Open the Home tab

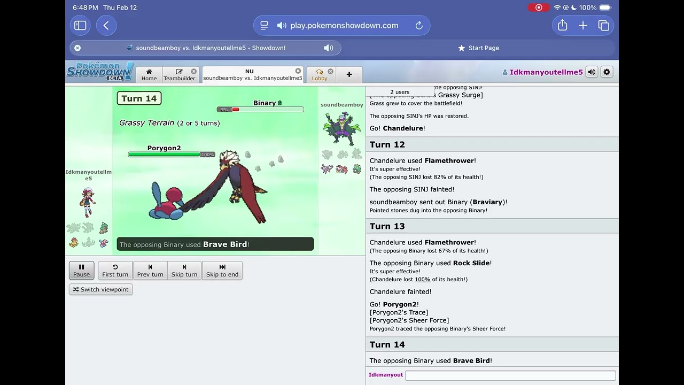pyautogui.click(x=149, y=74)
